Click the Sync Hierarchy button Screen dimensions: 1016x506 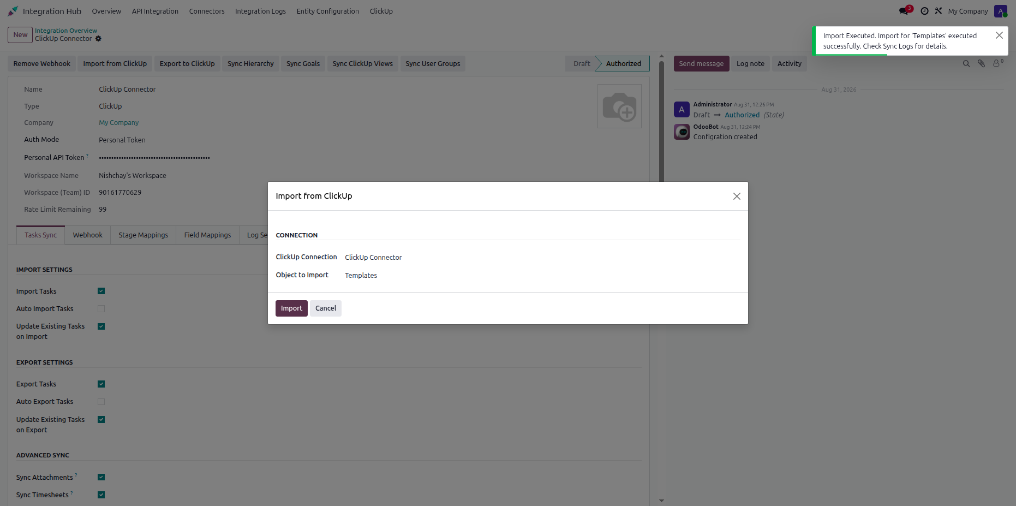[x=250, y=64]
